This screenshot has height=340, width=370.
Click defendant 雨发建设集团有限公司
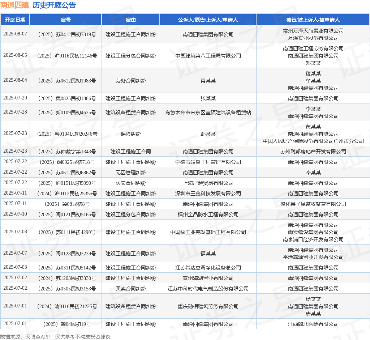[313, 232]
